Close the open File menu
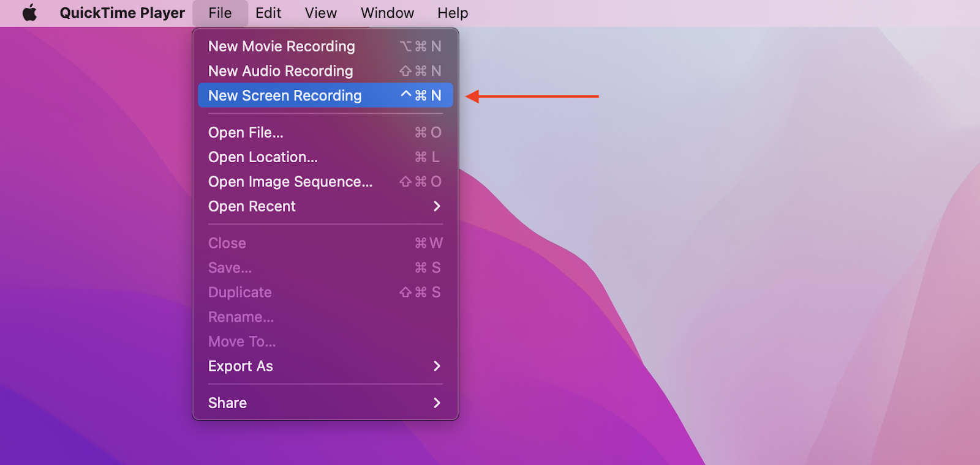The image size is (980, 465). tap(220, 13)
